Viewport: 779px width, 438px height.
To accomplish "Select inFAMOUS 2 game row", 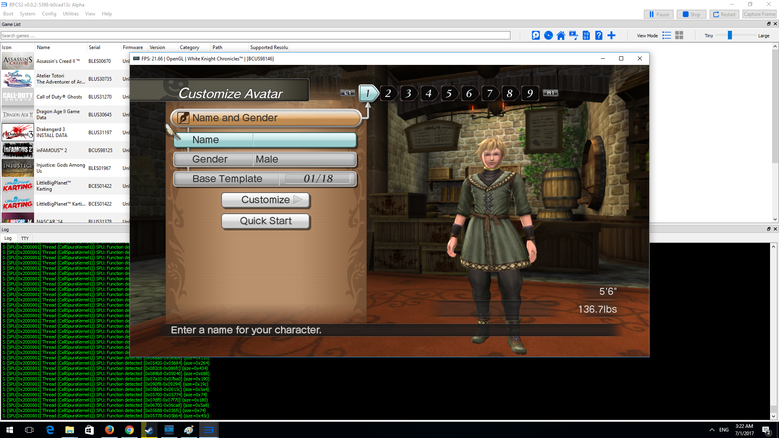I will pos(65,150).
